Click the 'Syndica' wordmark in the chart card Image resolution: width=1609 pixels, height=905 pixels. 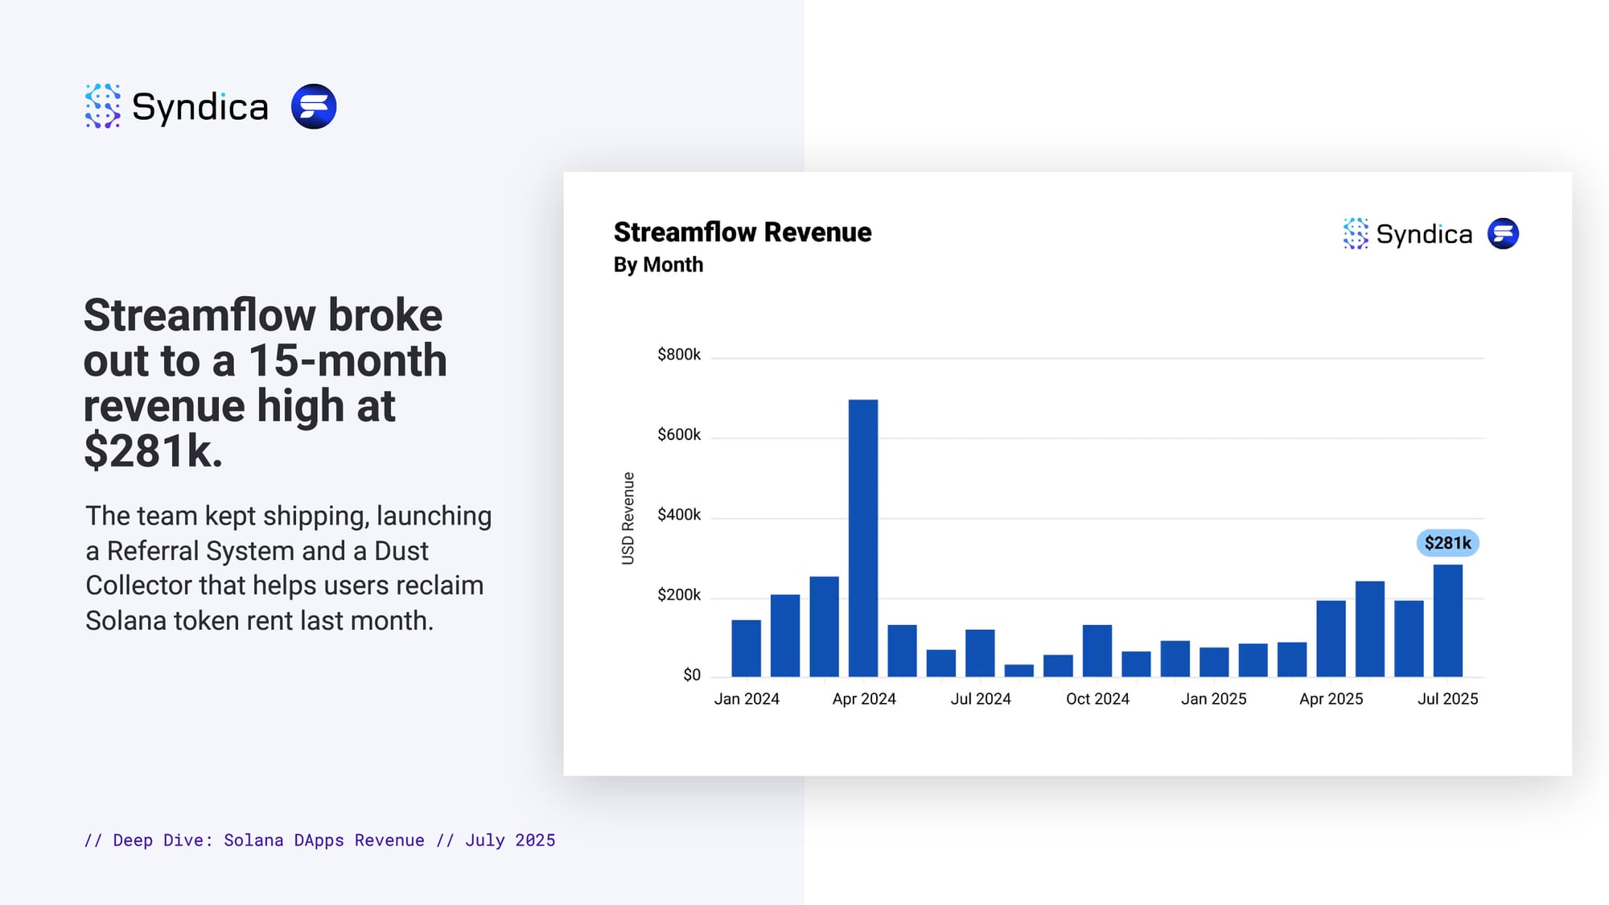pos(1424,234)
